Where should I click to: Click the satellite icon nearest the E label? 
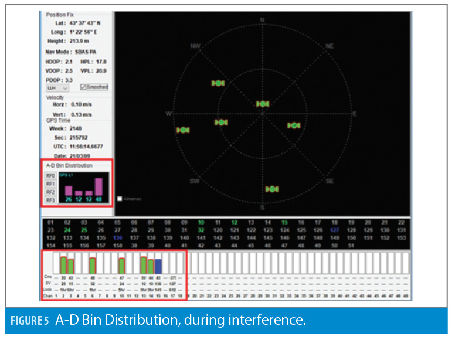pos(294,125)
